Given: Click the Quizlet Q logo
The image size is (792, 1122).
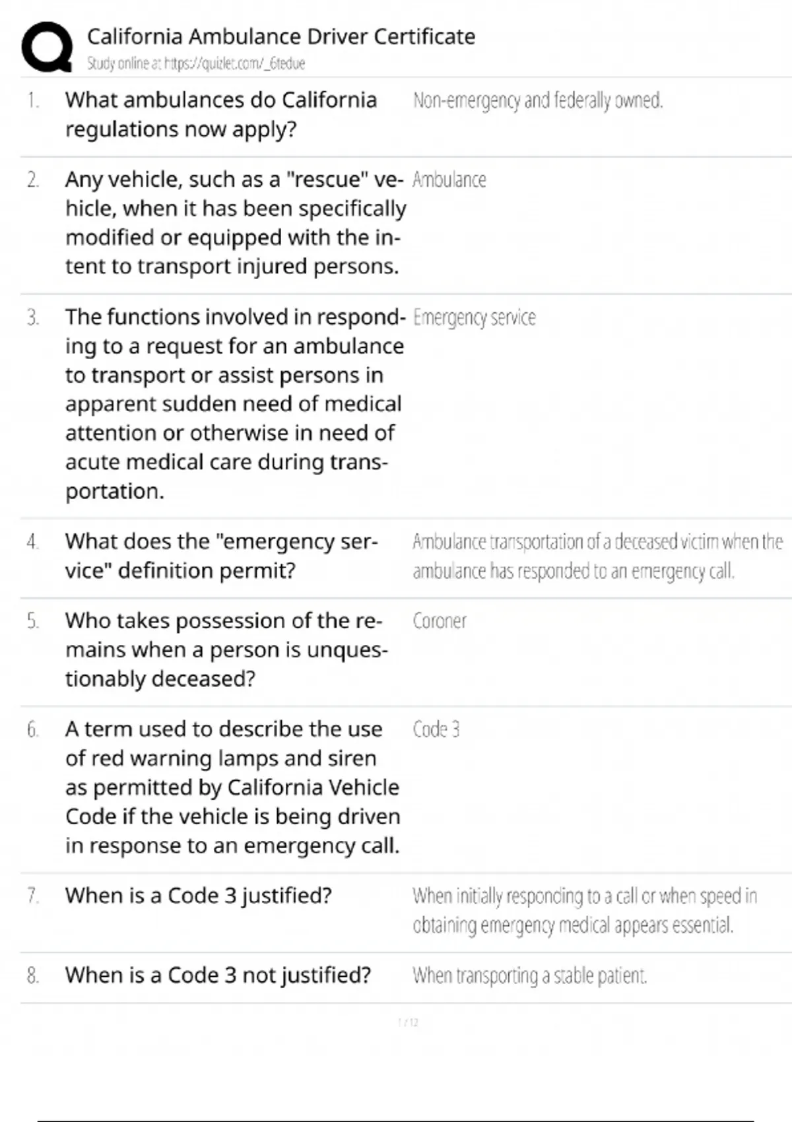Looking at the screenshot, I should click(x=47, y=47).
